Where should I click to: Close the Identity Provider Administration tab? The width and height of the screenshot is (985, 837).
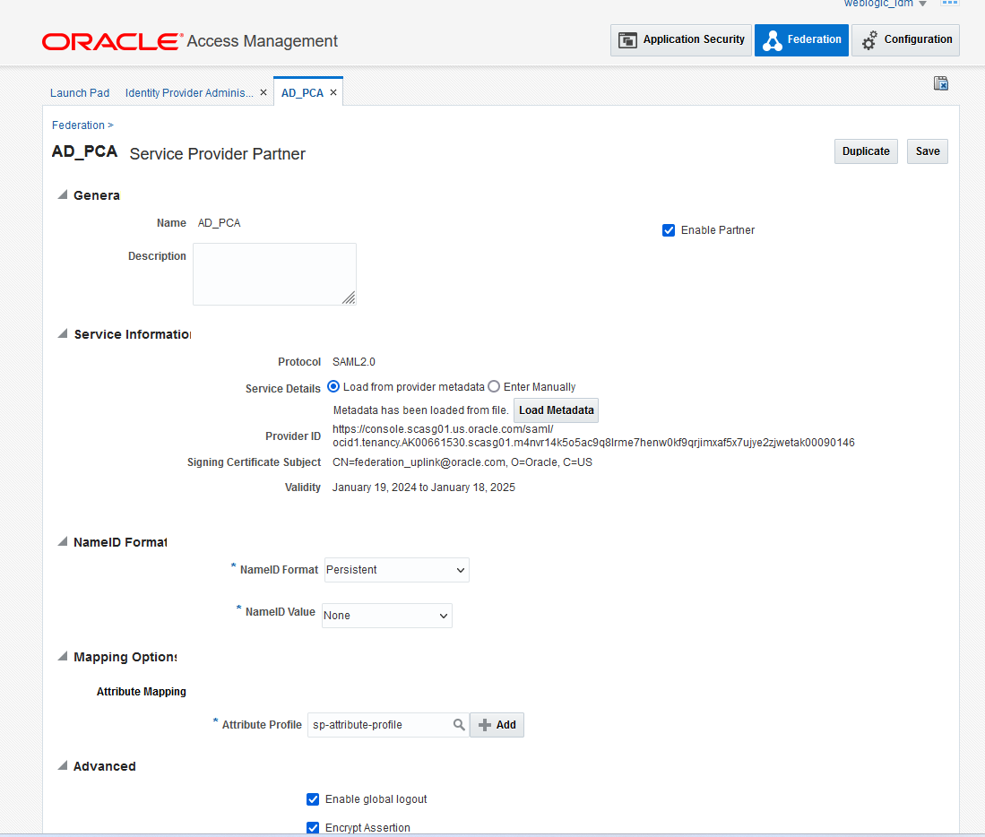(264, 92)
